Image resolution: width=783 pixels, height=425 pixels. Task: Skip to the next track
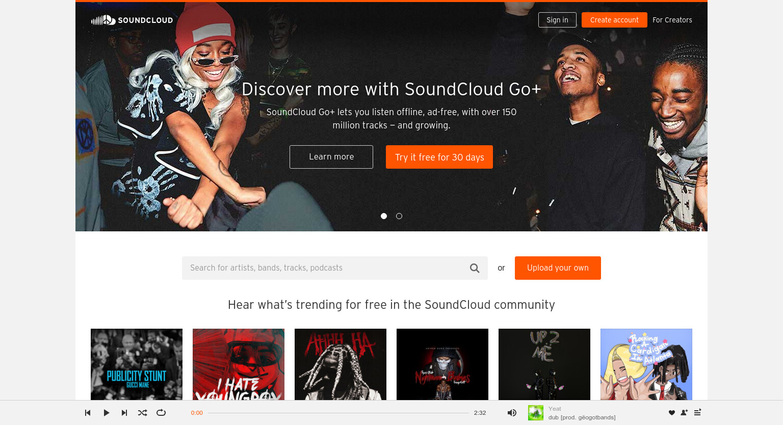click(124, 413)
